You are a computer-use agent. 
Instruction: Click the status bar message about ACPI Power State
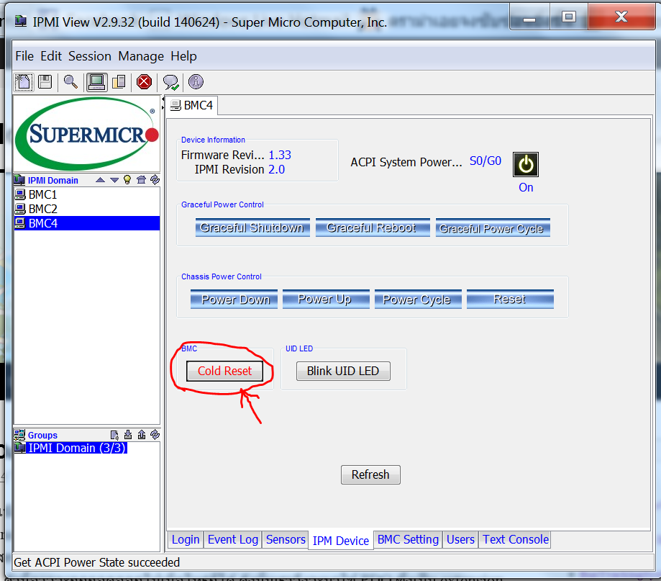[97, 562]
